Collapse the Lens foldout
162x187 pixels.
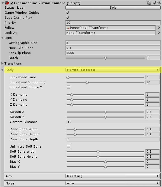pyautogui.click(x=3, y=38)
